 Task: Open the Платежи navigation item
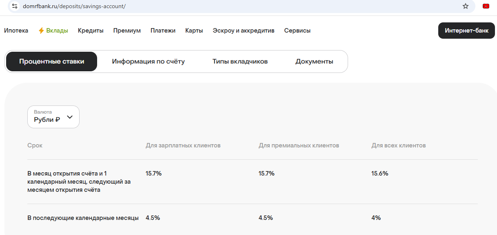coord(163,31)
